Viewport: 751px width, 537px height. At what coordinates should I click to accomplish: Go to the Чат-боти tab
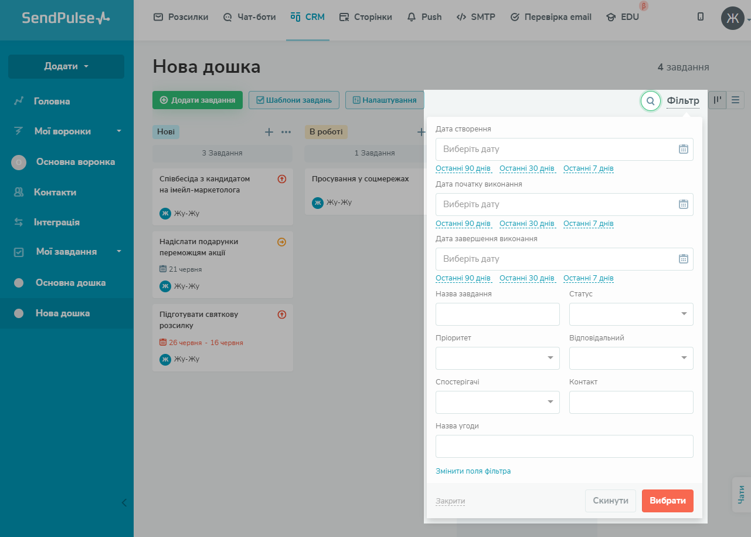[x=249, y=17]
